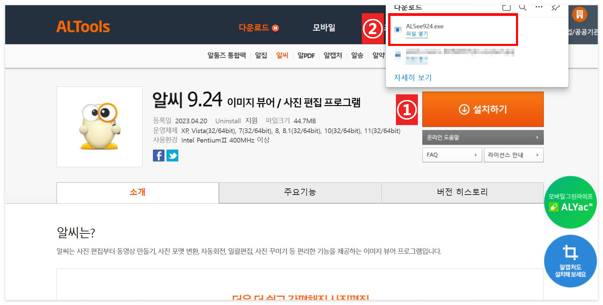Click the N badge next to 다운로드

coord(275,28)
